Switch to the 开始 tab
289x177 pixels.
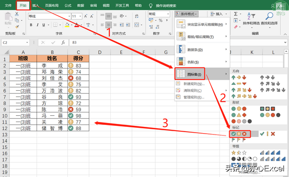[23, 5]
